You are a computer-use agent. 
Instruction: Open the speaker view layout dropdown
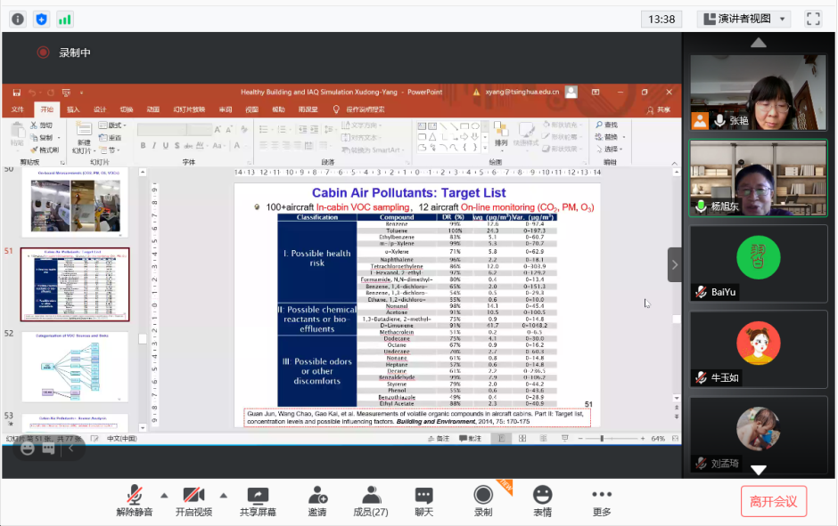(x=744, y=19)
